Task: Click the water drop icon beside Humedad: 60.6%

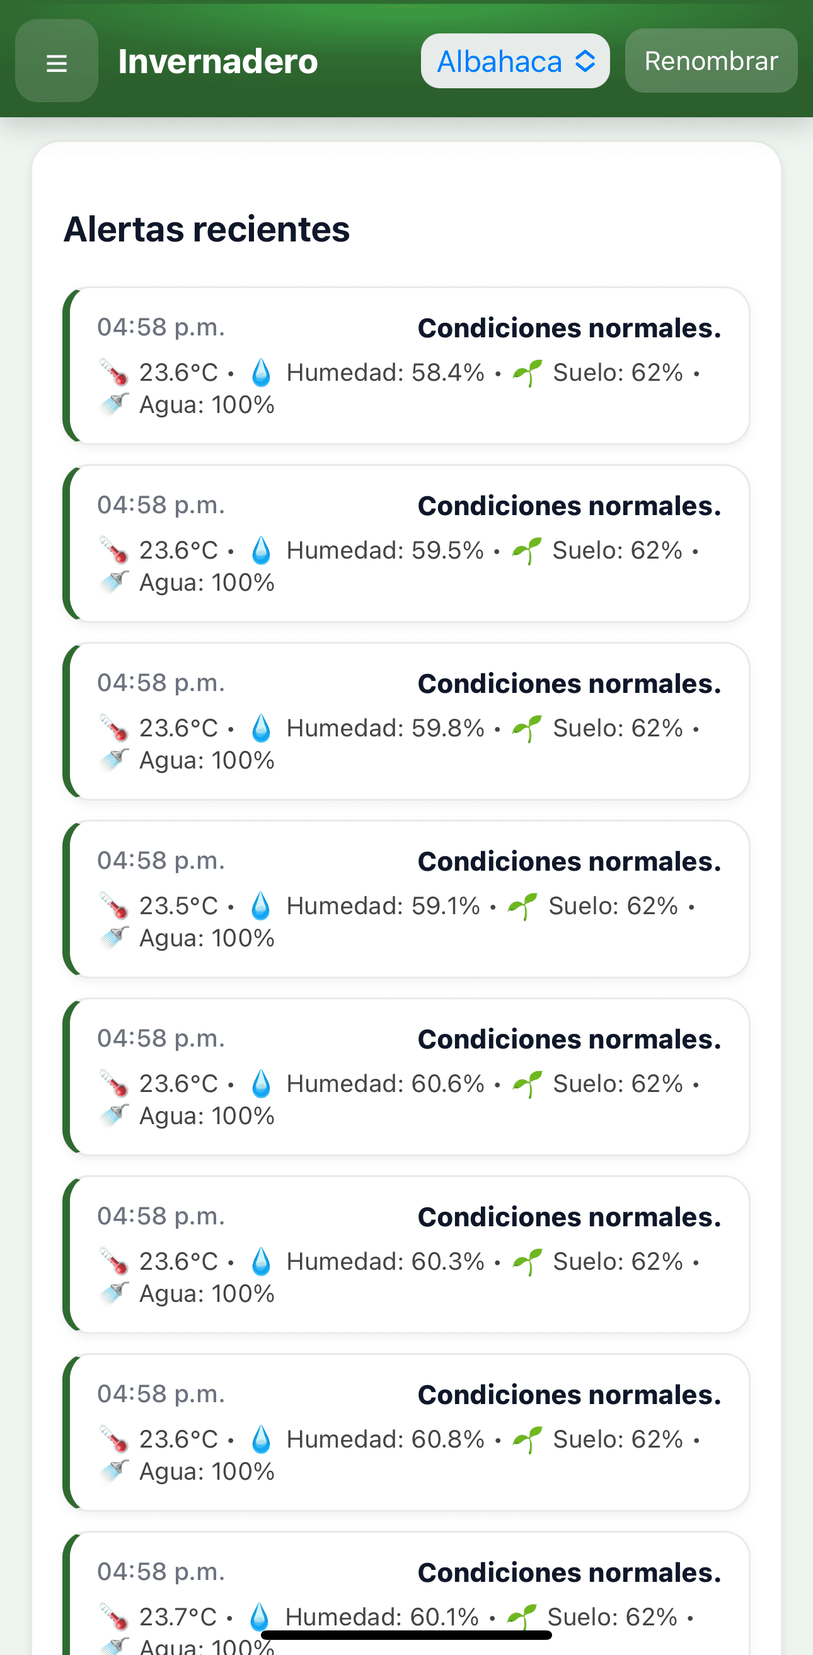Action: tap(261, 1084)
